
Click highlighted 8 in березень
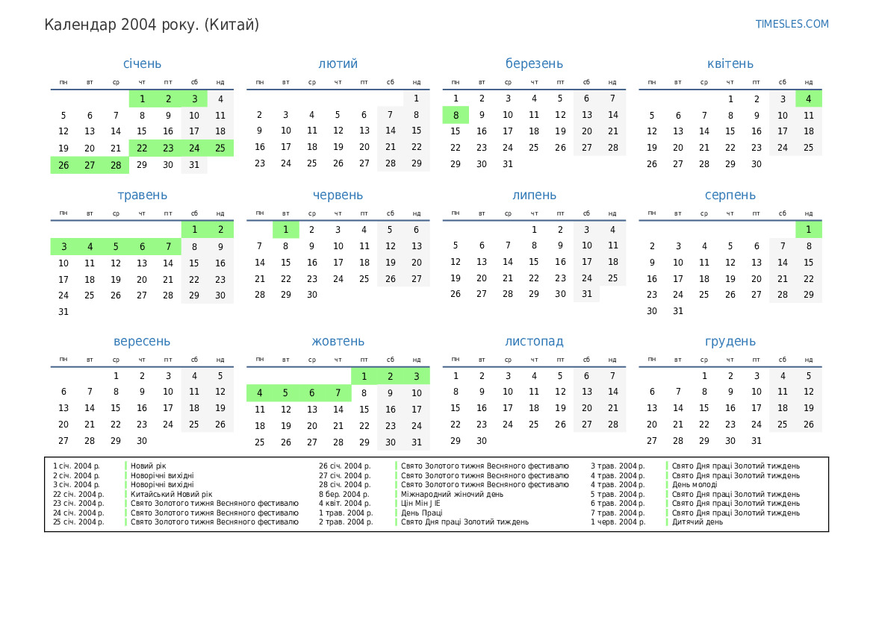456,115
